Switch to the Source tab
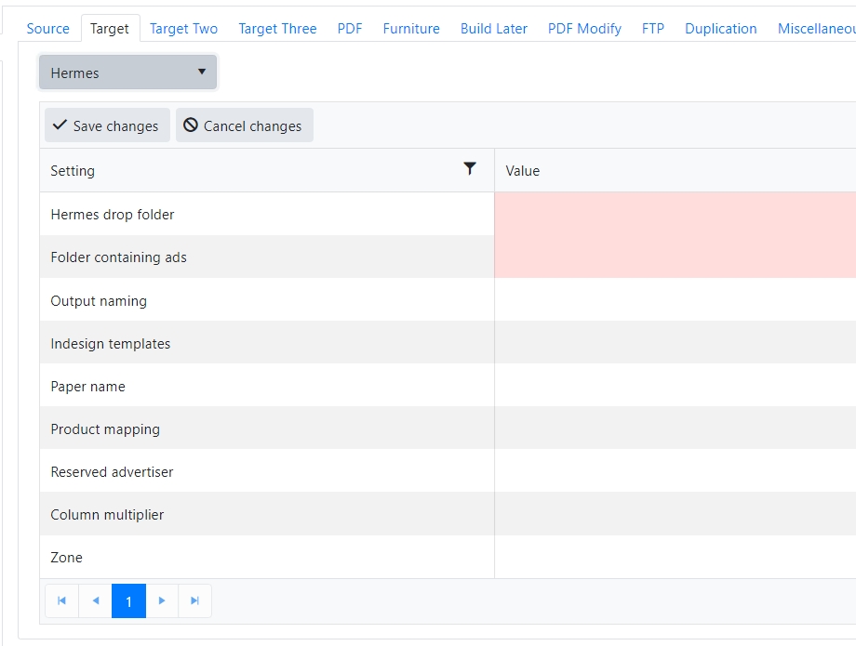 coord(48,29)
